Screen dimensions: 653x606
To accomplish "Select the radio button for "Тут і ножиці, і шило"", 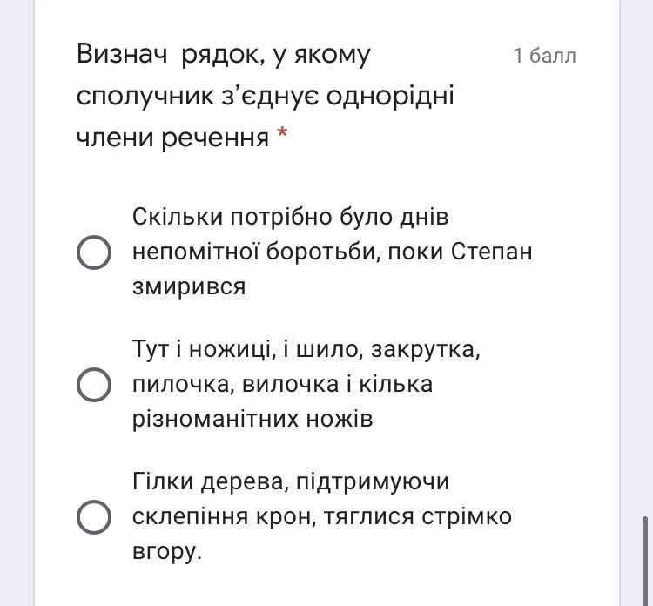I will click(x=94, y=384).
